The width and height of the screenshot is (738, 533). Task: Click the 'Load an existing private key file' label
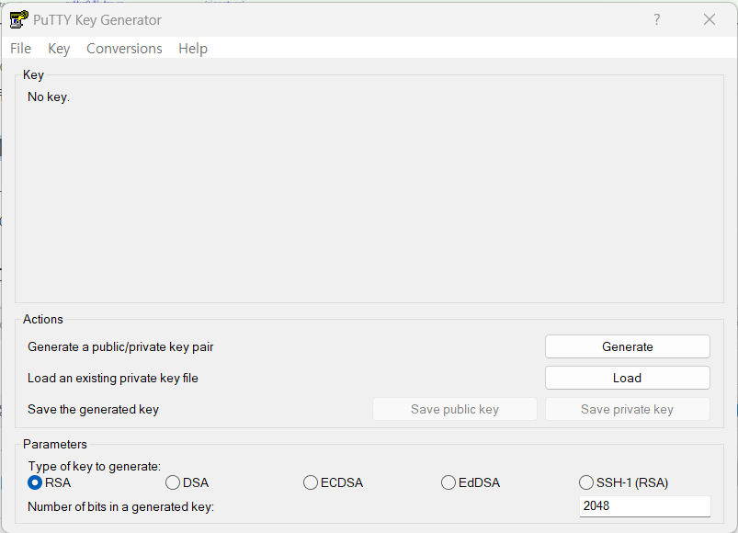(x=113, y=379)
